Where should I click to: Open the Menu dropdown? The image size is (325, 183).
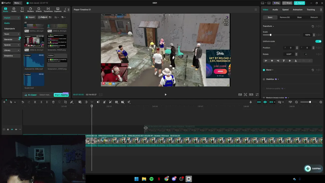click(18, 3)
